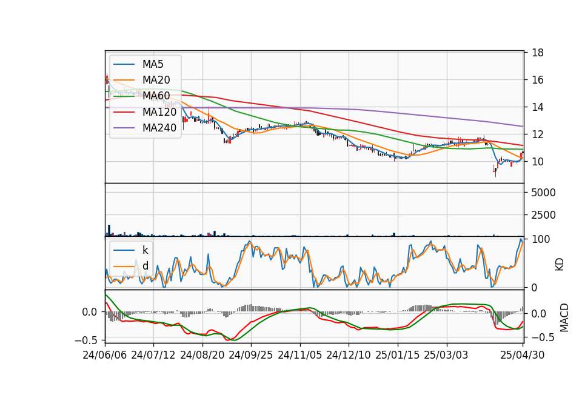Click the 24/11/05 date axis label
Screen dimensions: 582x418
300,355
